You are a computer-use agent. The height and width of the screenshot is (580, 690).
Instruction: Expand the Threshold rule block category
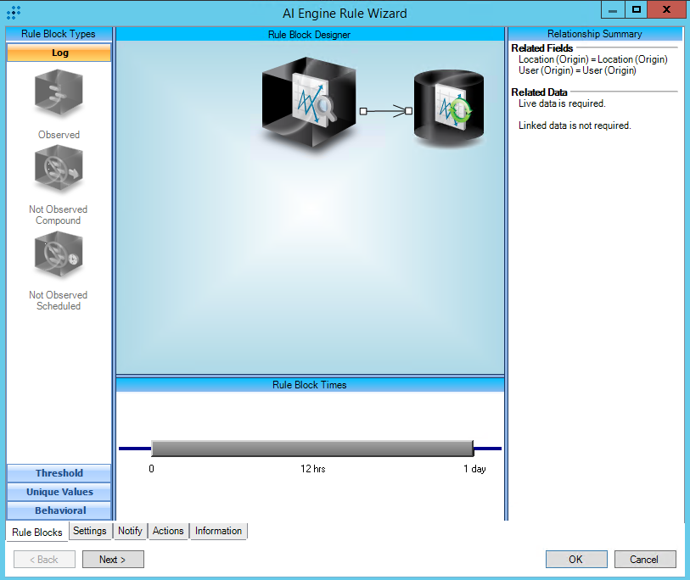point(59,473)
